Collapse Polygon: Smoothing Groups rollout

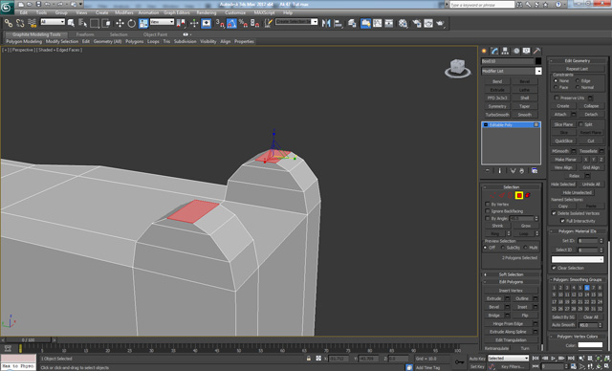click(x=578, y=280)
